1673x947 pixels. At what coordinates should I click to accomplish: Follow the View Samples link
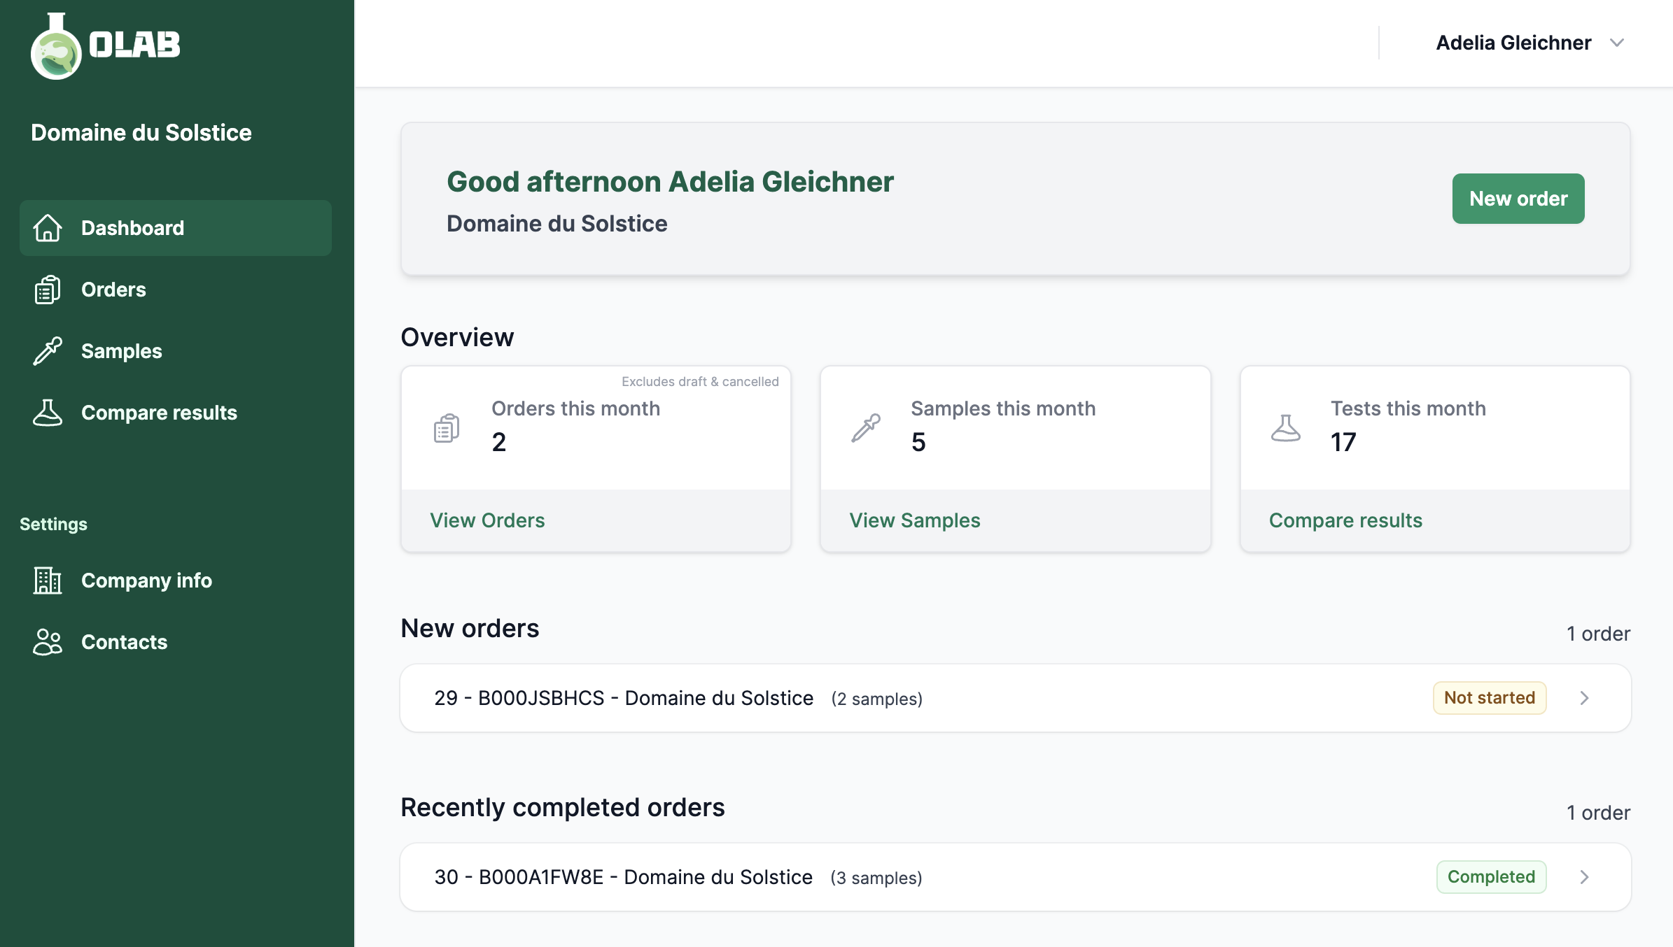click(x=914, y=520)
